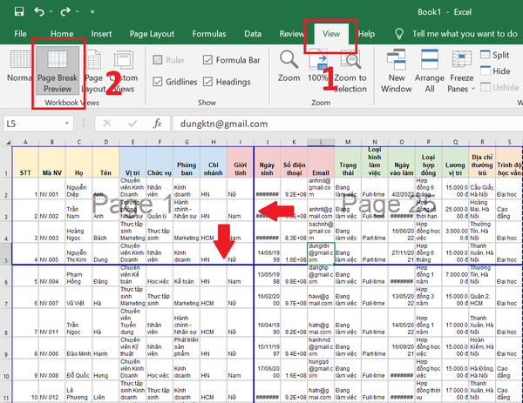Toggle the Formula Bar checkbox

coord(232,60)
